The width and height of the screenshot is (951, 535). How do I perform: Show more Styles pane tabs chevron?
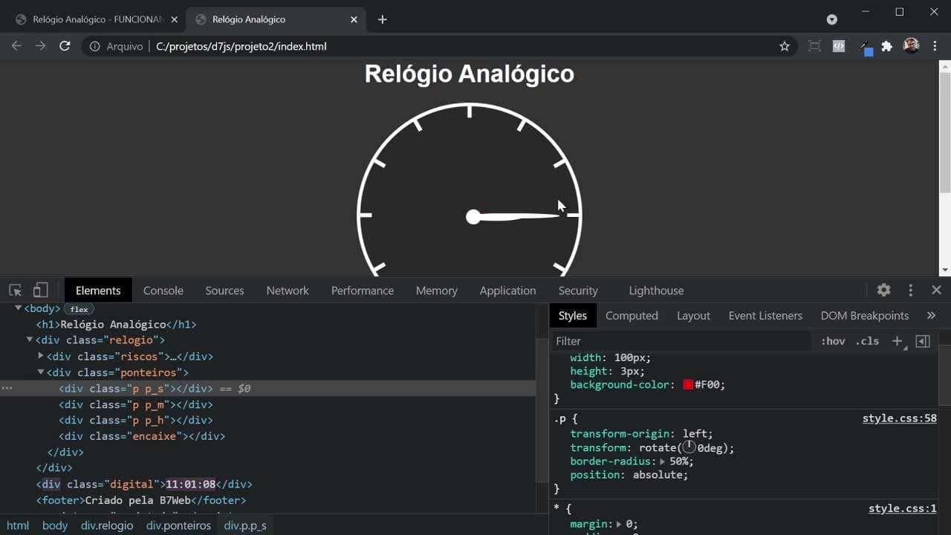931,316
